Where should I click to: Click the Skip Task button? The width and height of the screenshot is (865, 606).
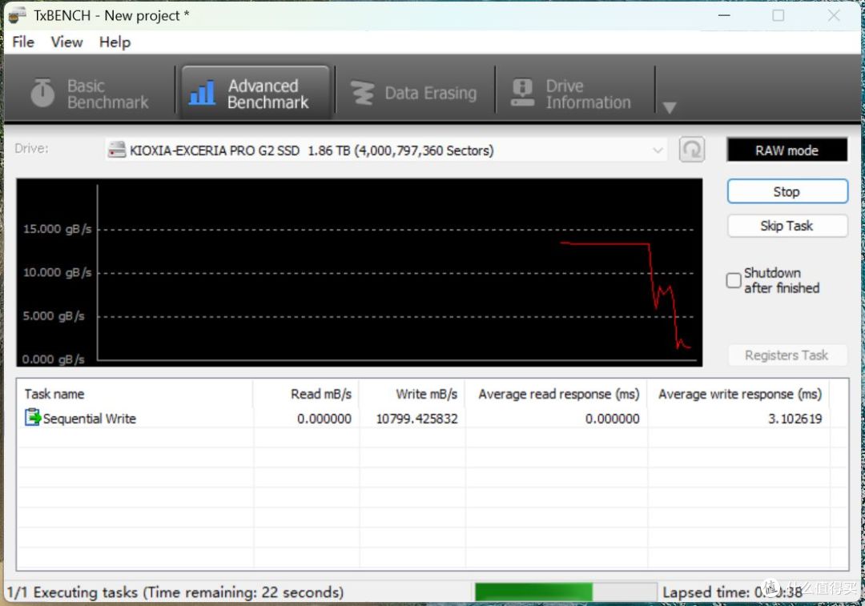(x=787, y=226)
